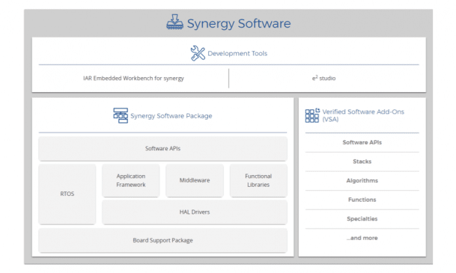Select the e² studio option
The image size is (456, 273).
pyautogui.click(x=324, y=78)
